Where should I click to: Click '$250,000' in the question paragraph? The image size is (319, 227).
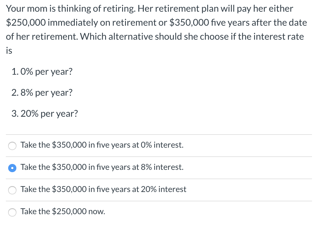26,22
